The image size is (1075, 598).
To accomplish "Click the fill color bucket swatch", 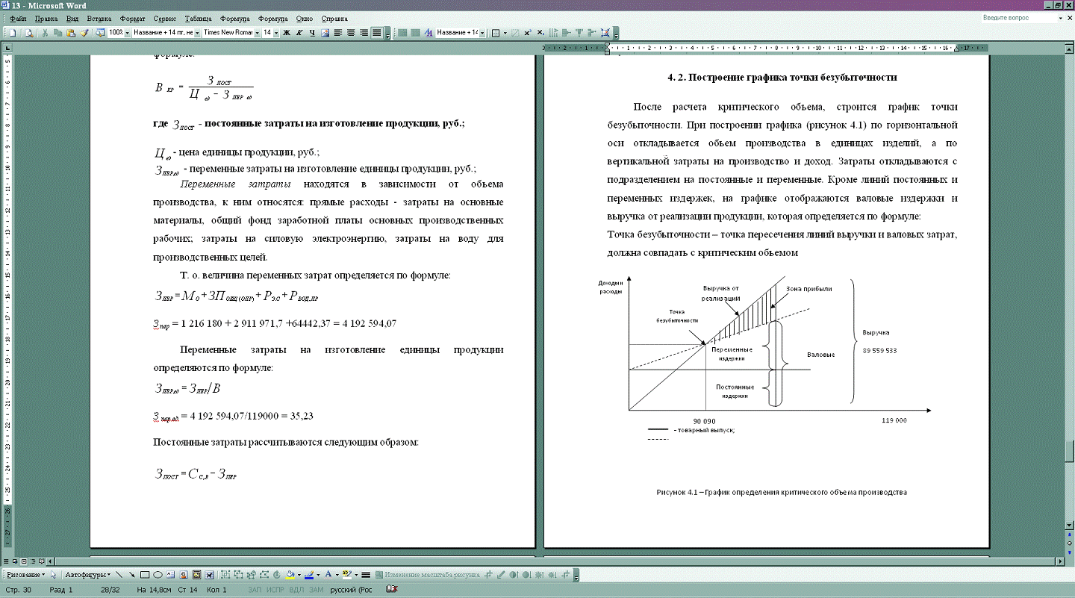I will (x=290, y=575).
